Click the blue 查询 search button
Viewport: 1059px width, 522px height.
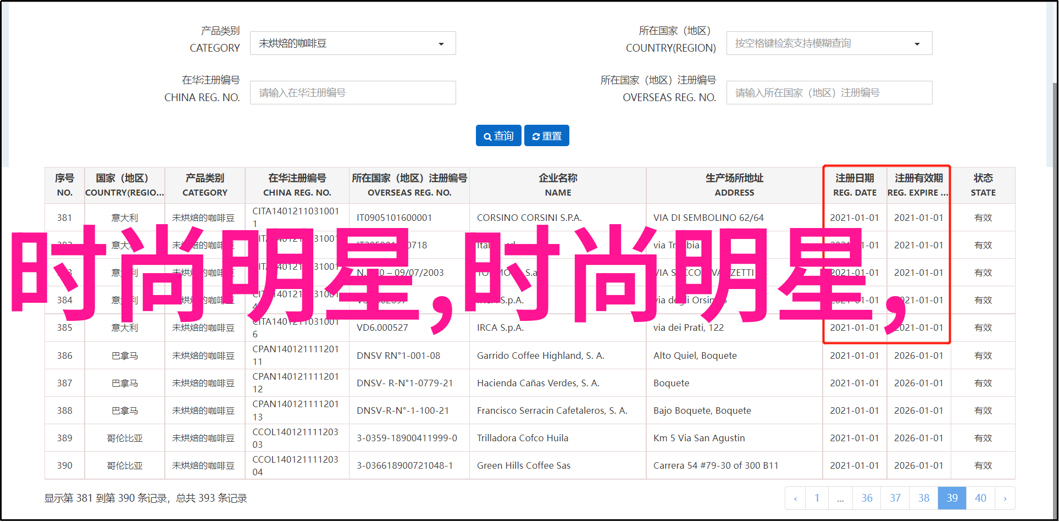(498, 136)
